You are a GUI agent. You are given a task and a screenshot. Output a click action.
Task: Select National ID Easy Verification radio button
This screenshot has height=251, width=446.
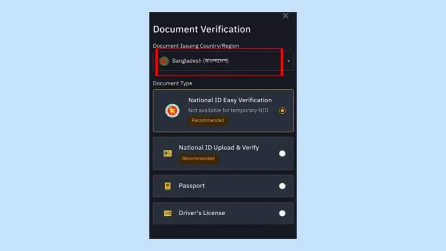tap(282, 111)
